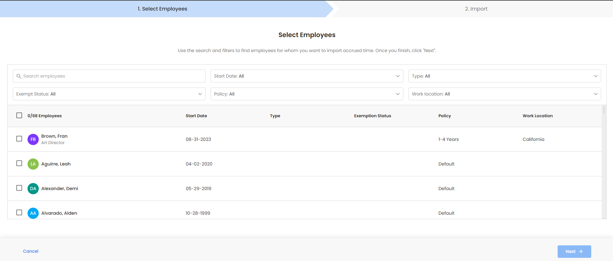Select all employees with header checkbox
The width and height of the screenshot is (613, 261).
[19, 115]
